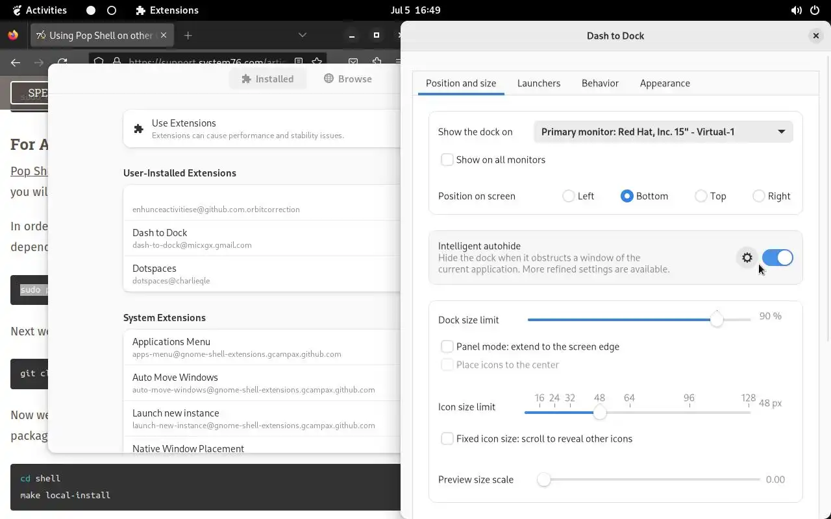
Task: Click the Firefox extensions puzzle icon
Action: [377, 62]
